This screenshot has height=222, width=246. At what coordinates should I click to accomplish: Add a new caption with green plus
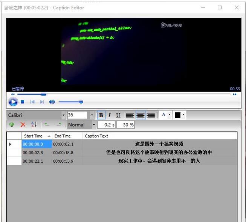click(12, 125)
